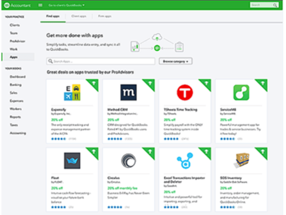Click the Float star rating
The height and width of the screenshot is (215, 286).
pyautogui.click(x=58, y=207)
